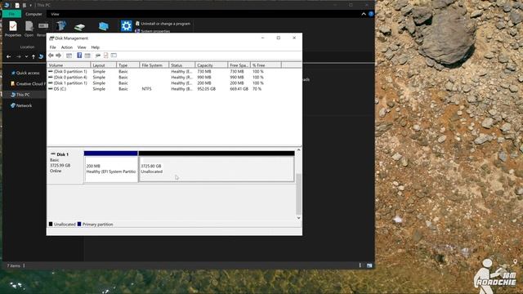Sort by the Status column header
The image size is (523, 294).
tap(181, 65)
